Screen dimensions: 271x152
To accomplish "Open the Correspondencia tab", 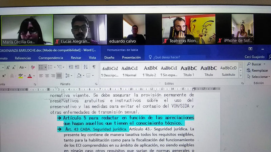I will tap(50, 58).
